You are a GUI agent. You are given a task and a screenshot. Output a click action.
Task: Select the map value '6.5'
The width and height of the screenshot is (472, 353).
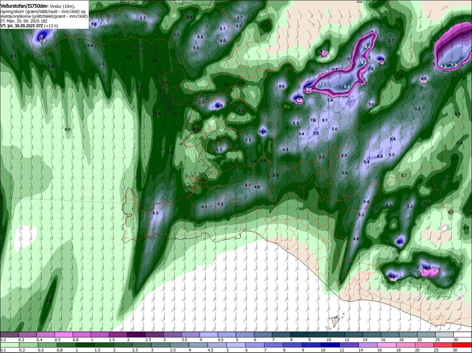click(x=380, y=156)
